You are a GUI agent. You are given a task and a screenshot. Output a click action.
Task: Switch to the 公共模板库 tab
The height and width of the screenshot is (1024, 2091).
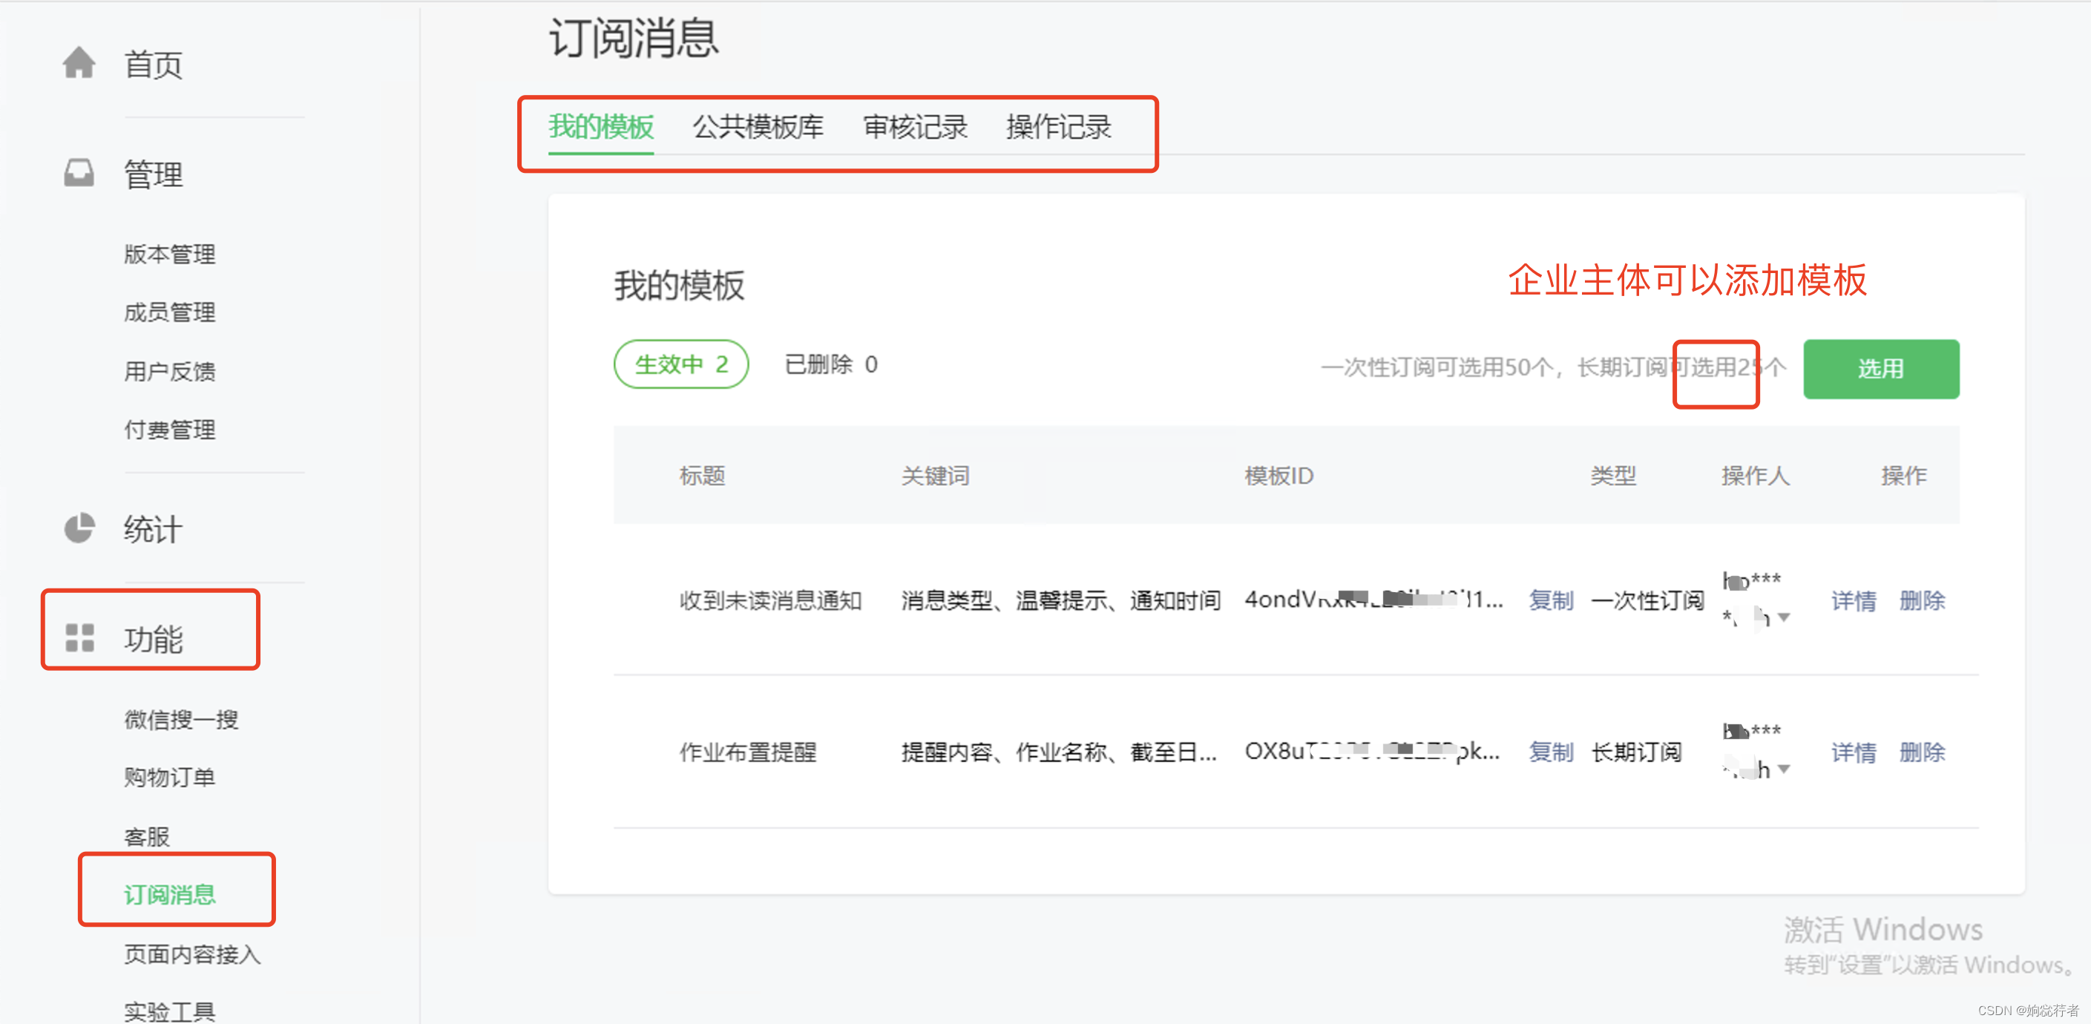[x=758, y=127]
